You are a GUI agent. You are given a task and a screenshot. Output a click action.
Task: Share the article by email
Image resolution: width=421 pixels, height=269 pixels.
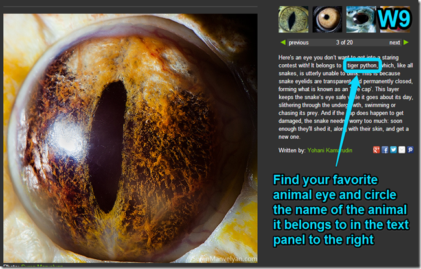coord(402,150)
